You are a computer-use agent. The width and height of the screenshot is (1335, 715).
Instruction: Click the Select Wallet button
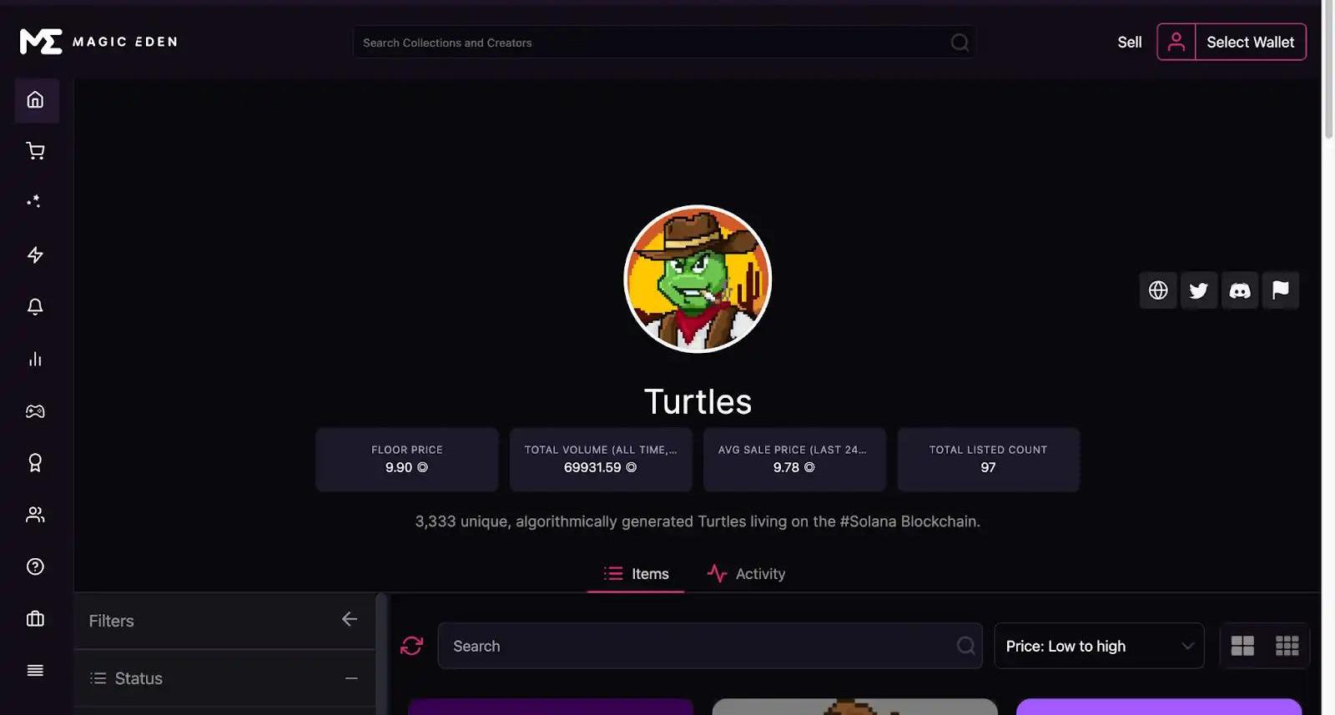click(1250, 42)
